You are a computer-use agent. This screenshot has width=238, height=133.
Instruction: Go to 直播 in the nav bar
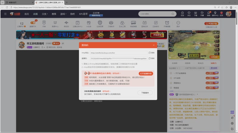pyautogui.click(x=35, y=14)
